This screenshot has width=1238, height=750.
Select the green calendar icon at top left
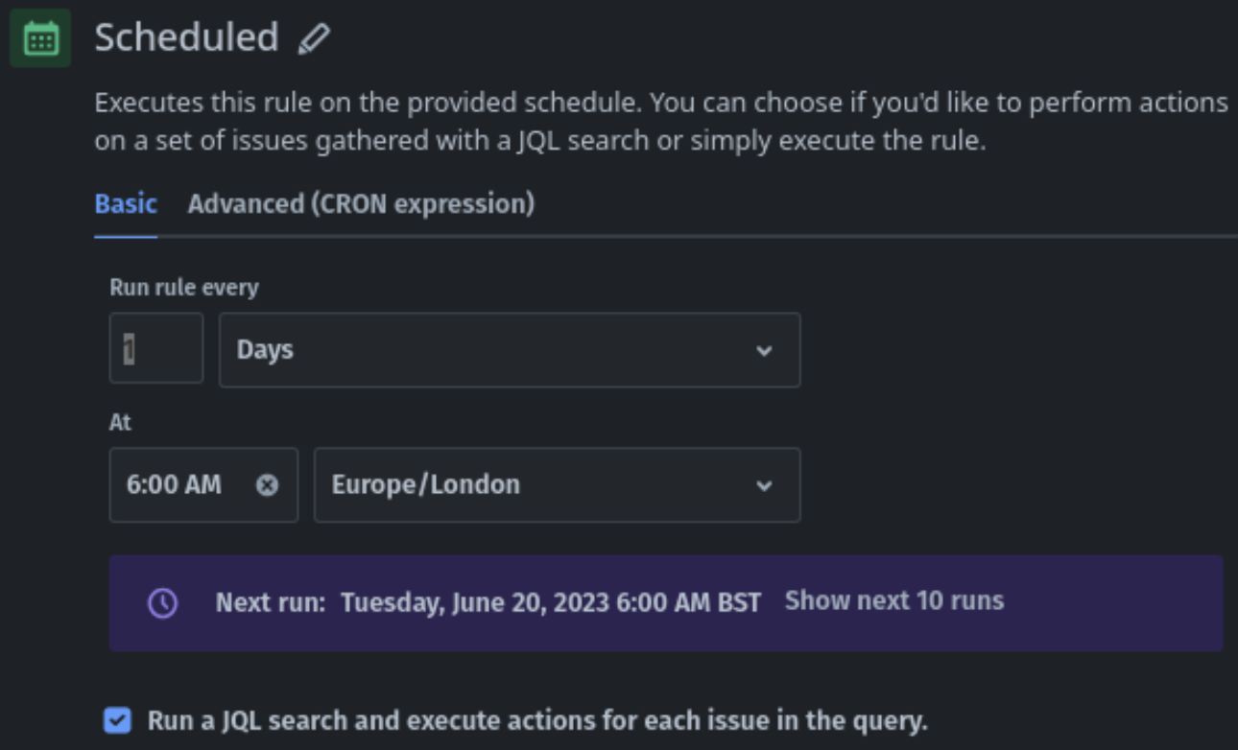[39, 38]
